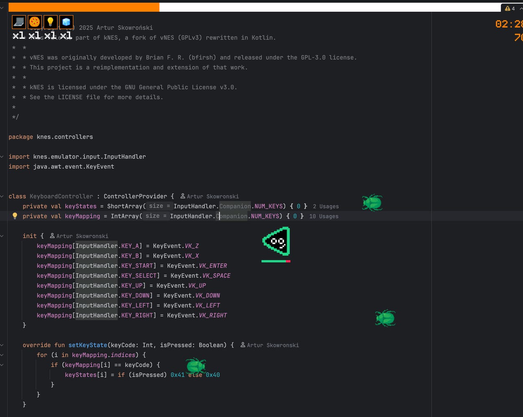
Task: Use the ice cube power-up icon
Action: pos(66,22)
